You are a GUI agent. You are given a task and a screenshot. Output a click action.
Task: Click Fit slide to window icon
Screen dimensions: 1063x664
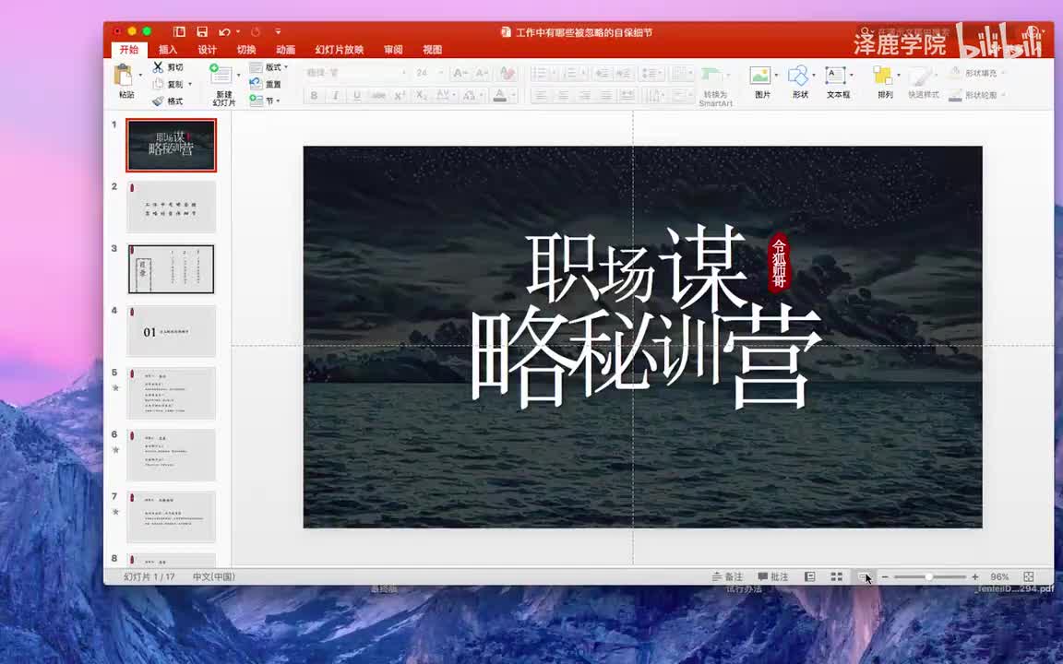1029,576
